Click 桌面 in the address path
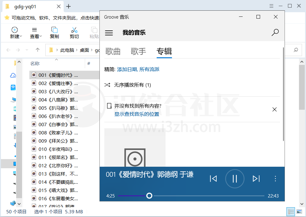 click(84, 50)
